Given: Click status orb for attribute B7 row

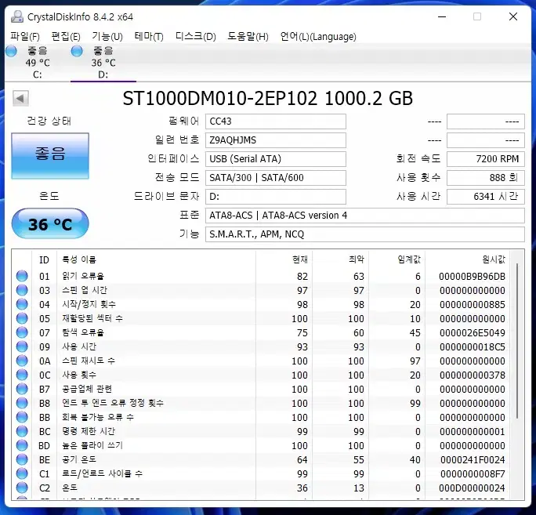Looking at the screenshot, I should (x=22, y=389).
